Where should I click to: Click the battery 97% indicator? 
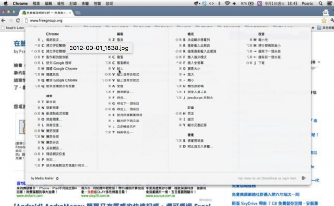click(x=247, y=3)
